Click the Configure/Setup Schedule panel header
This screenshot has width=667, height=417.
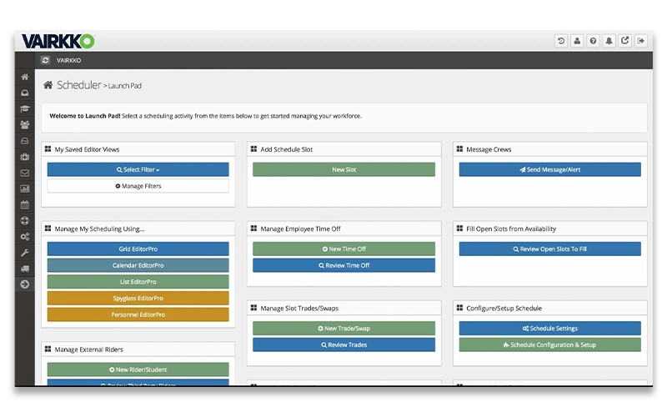tap(550, 308)
